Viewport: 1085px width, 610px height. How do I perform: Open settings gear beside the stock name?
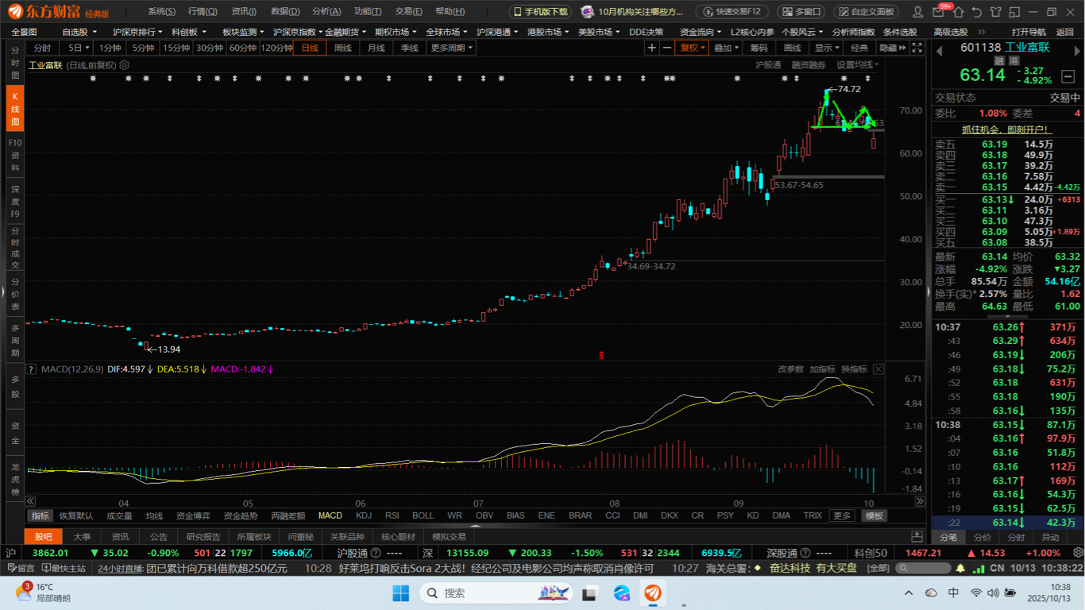125,65
